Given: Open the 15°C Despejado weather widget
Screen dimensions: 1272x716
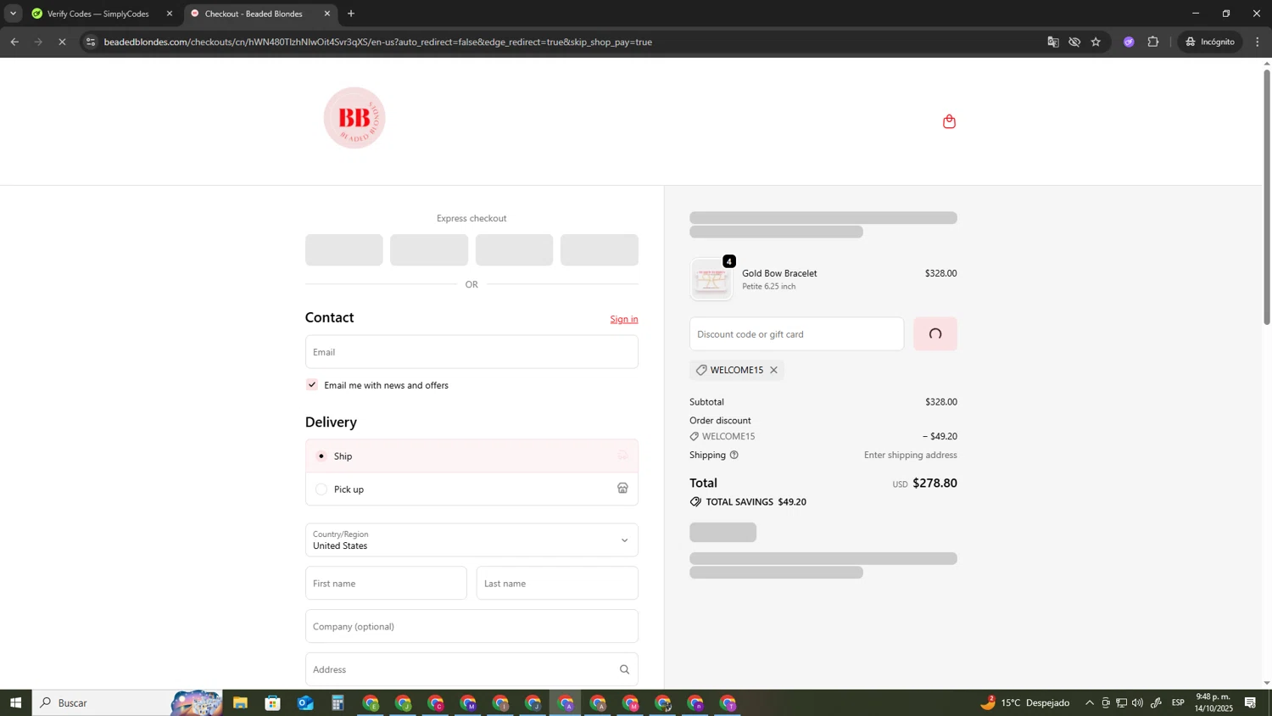Looking at the screenshot, I should click(x=1025, y=702).
